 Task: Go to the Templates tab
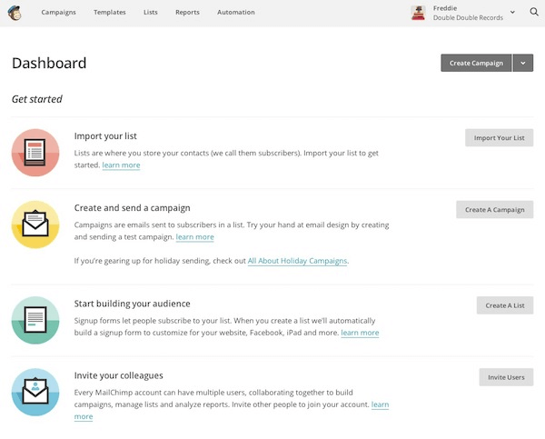110,13
